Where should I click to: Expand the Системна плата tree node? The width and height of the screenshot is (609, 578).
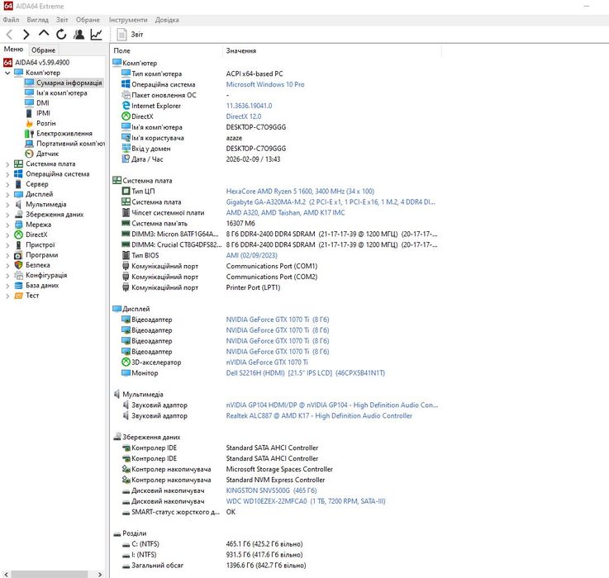pyautogui.click(x=8, y=164)
